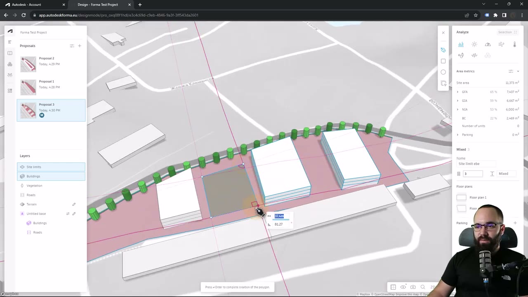Open Microclimate thermometer analysis icon
The width and height of the screenshot is (528, 297).
[514, 45]
